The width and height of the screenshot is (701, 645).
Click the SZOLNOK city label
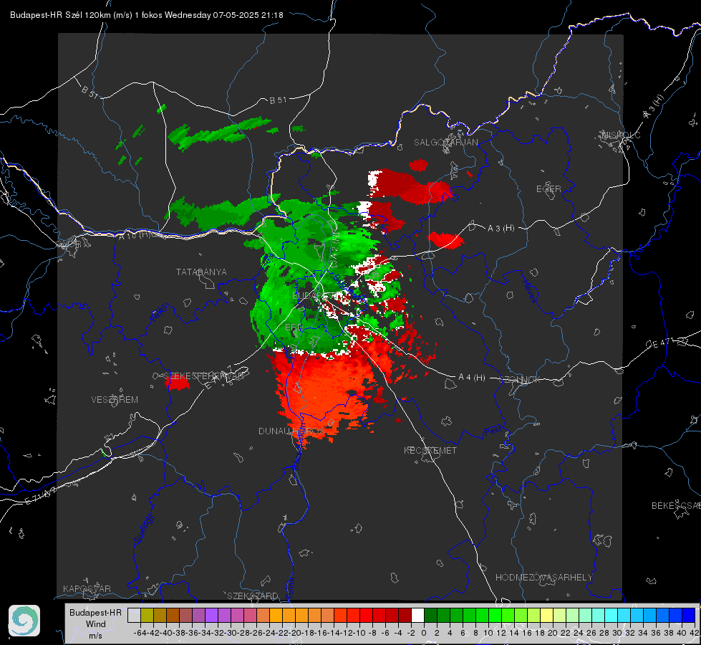[520, 379]
